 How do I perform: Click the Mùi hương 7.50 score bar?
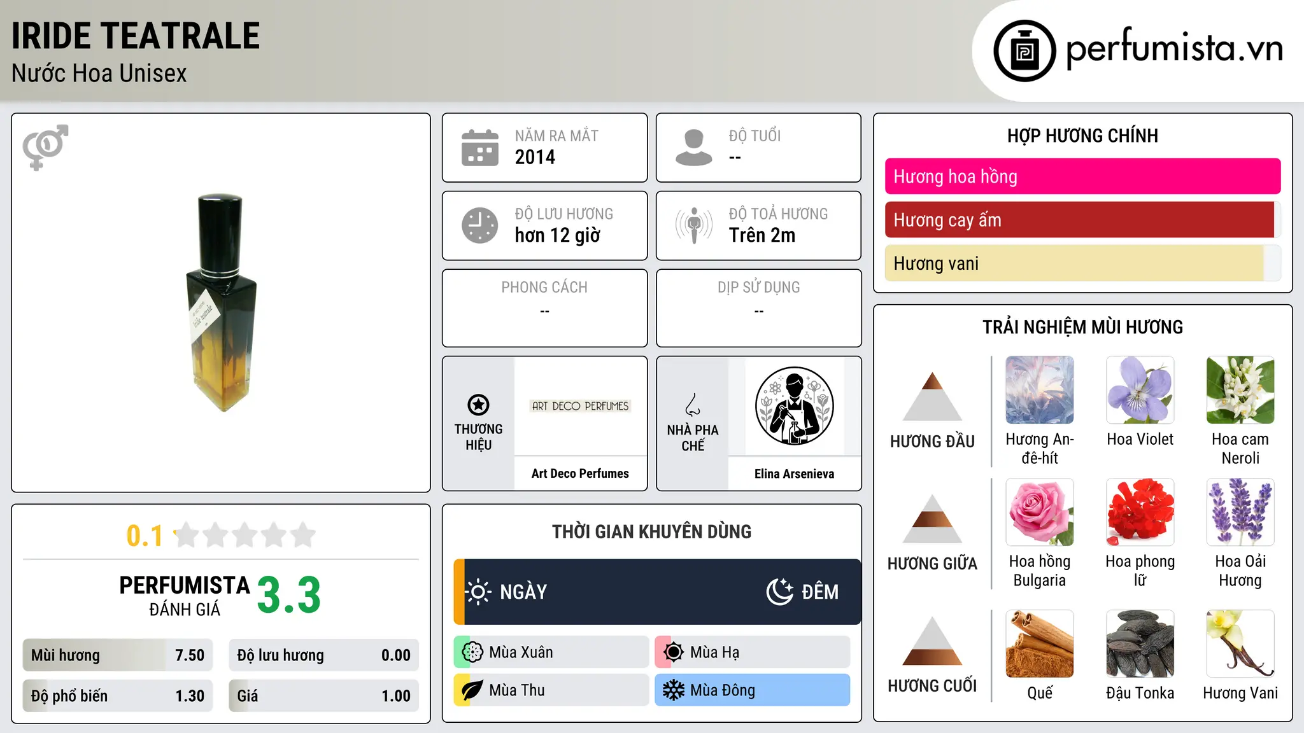(118, 655)
